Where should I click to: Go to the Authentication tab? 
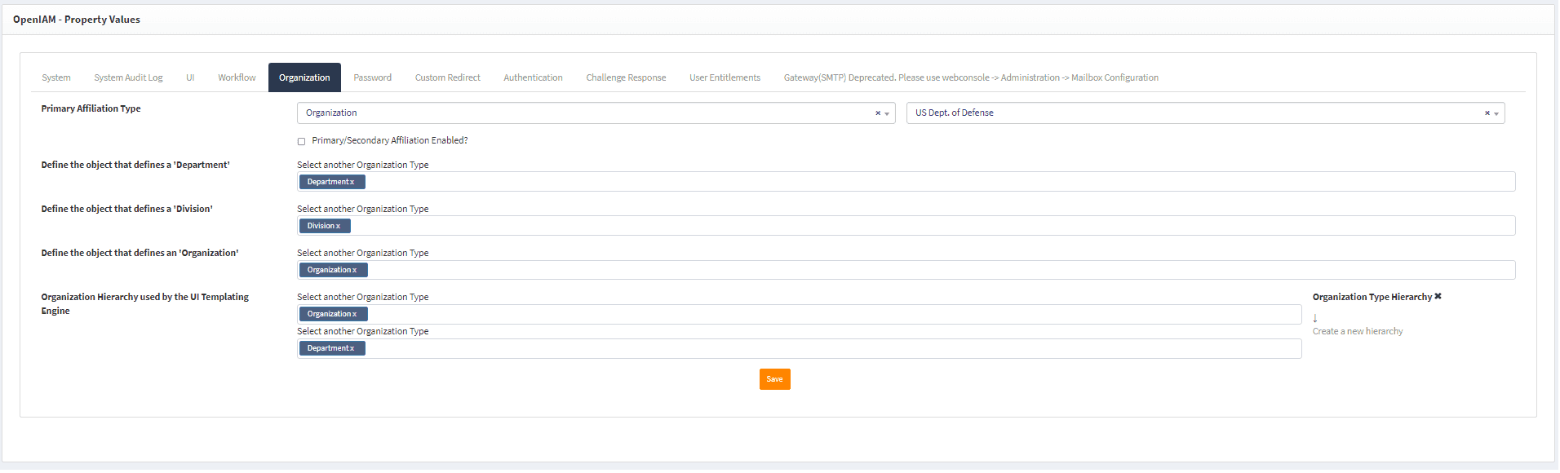pyautogui.click(x=533, y=77)
